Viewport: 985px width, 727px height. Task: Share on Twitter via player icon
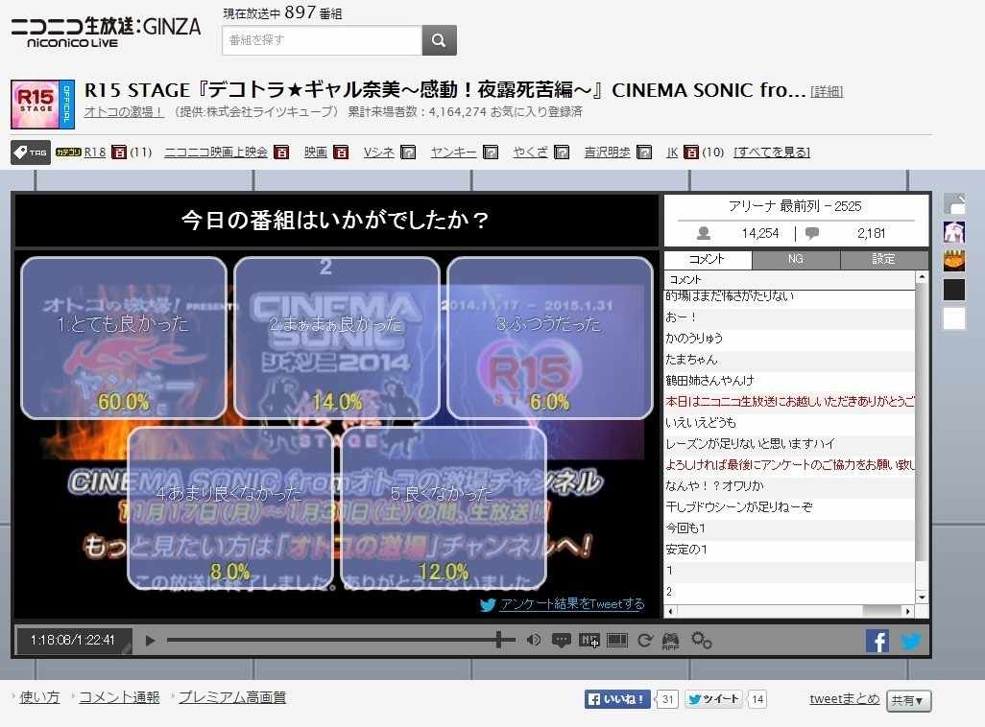point(911,641)
